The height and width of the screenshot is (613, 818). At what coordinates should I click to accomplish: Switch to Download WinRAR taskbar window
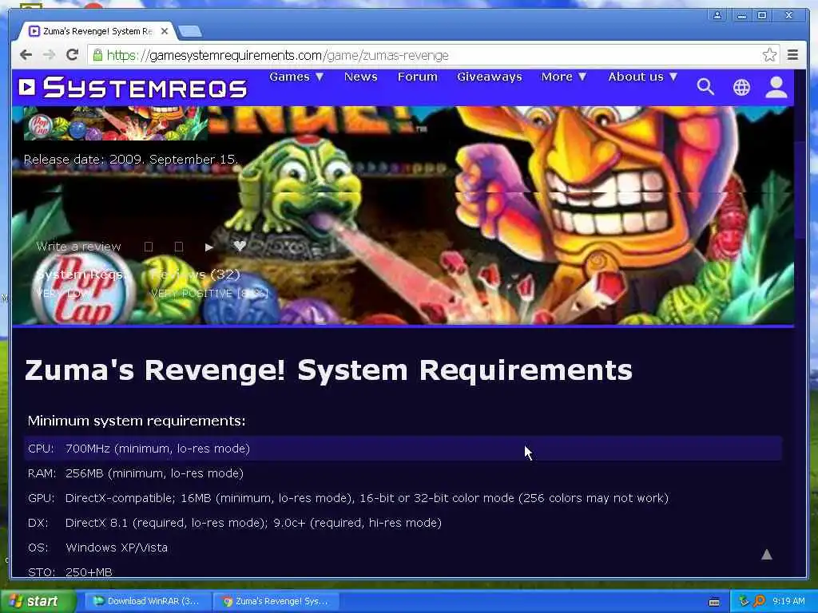click(x=148, y=602)
